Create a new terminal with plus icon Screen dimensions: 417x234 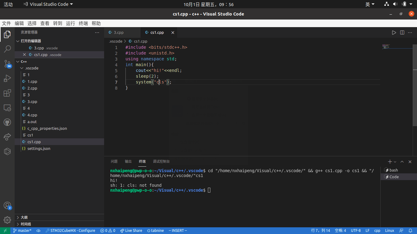[x=390, y=162]
